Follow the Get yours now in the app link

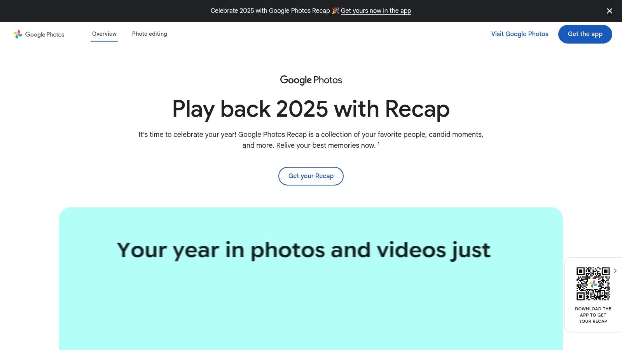tap(376, 10)
